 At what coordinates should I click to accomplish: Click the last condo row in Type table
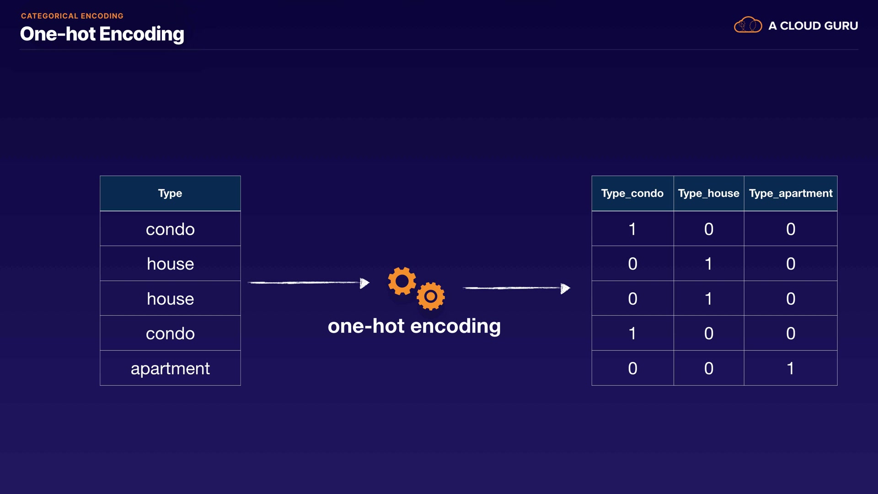[x=170, y=333]
